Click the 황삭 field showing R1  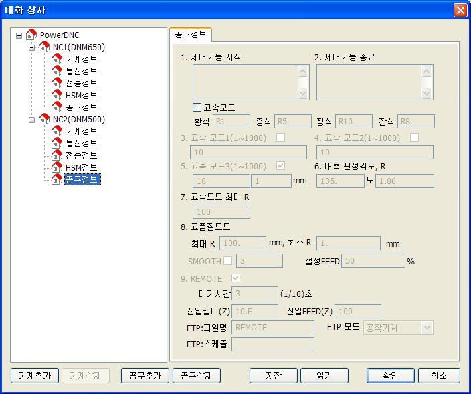click(x=231, y=121)
